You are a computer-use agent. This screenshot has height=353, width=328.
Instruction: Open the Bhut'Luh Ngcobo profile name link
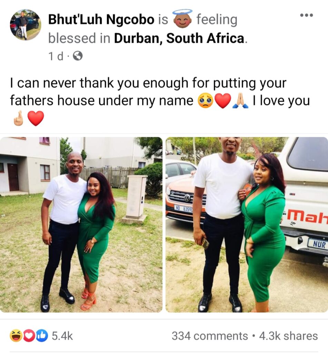pos(101,19)
